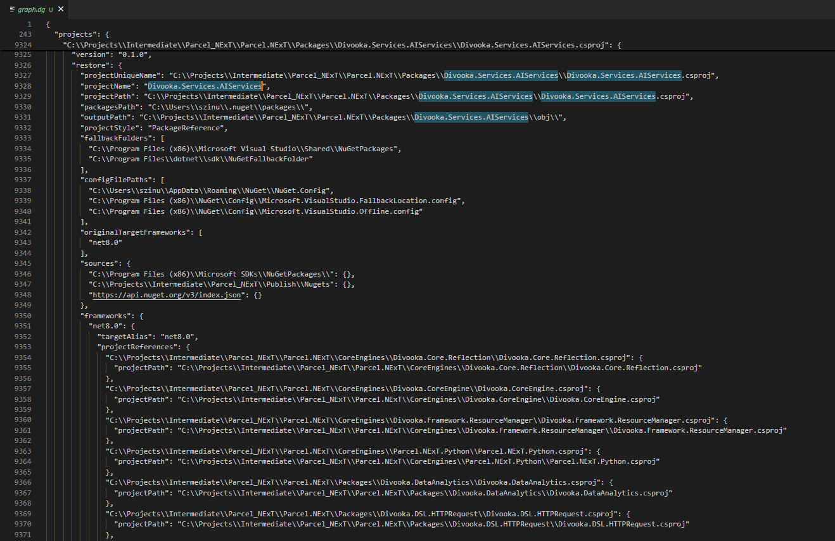Viewport: 835px width, 541px height.
Task: Click the highlighted Divooka.Services.AIServices projectName value
Action: (205, 86)
